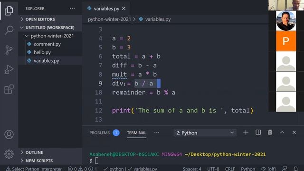Image resolution: width=304 pixels, height=171 pixels.
Task: Switch to the variables.py editor tab
Action: pyautogui.click(x=106, y=9)
